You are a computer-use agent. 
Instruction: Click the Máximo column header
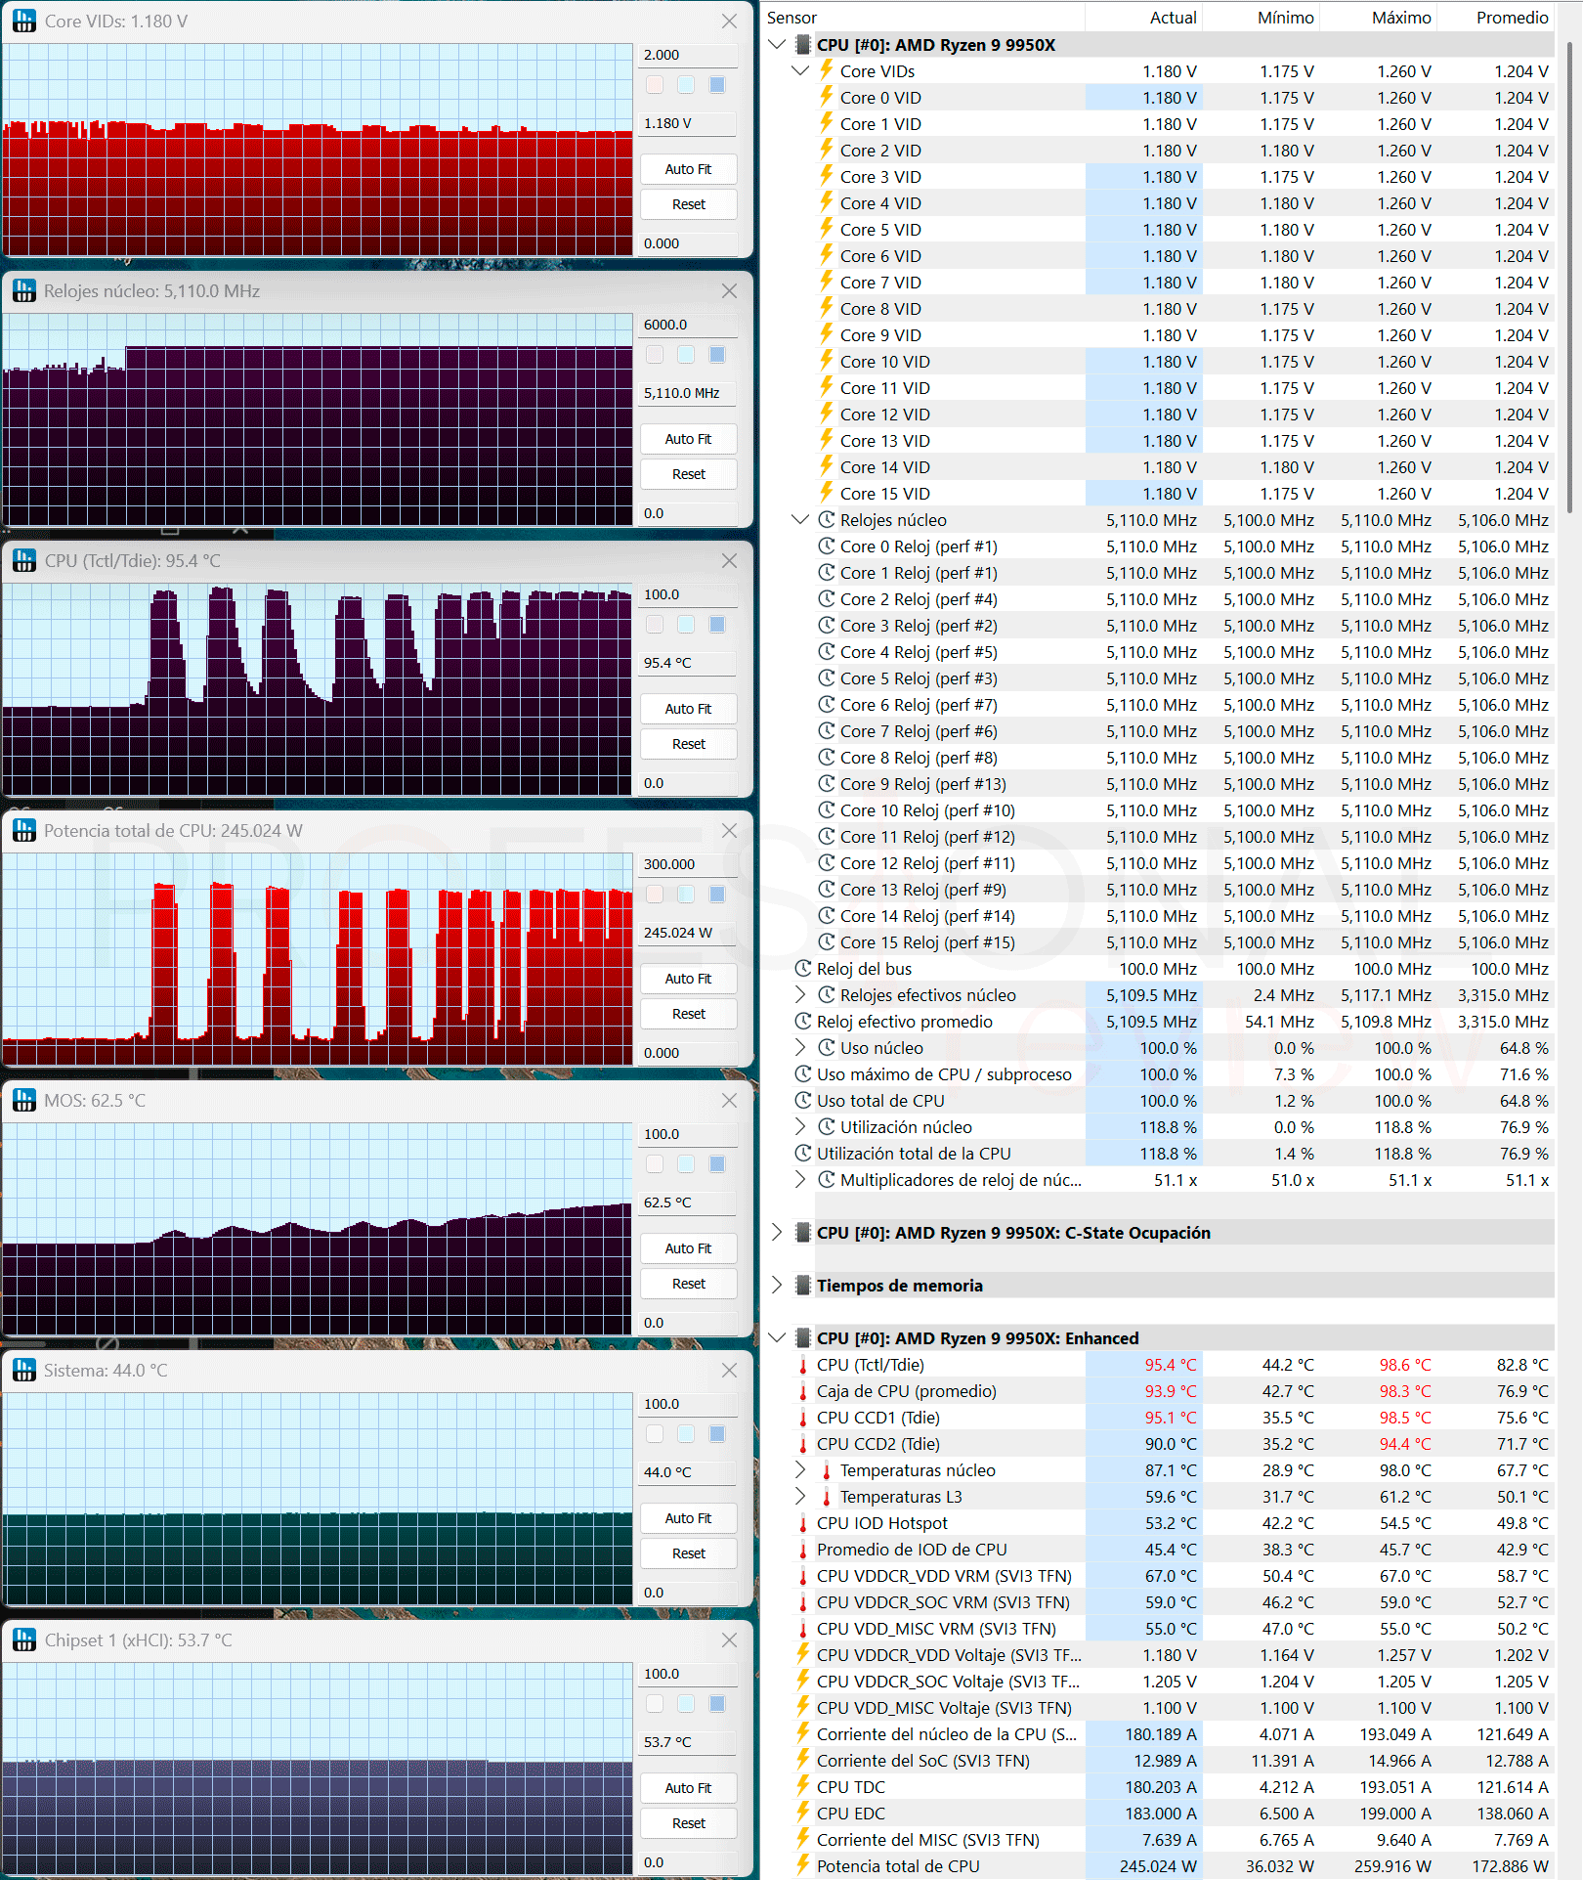point(1378,17)
